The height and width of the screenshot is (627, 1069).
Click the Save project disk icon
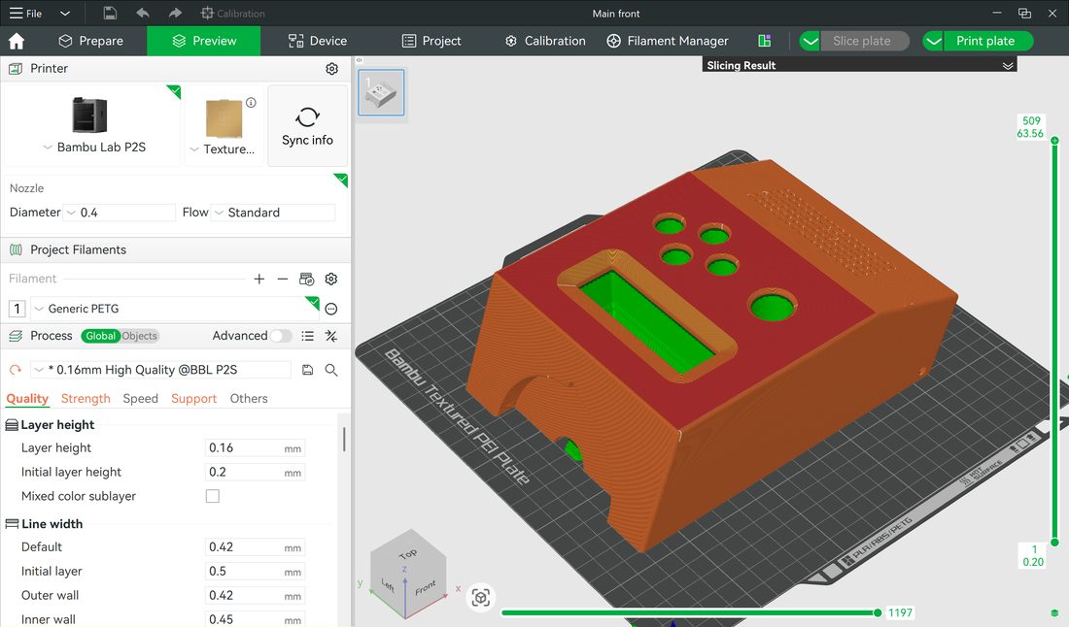pyautogui.click(x=110, y=13)
